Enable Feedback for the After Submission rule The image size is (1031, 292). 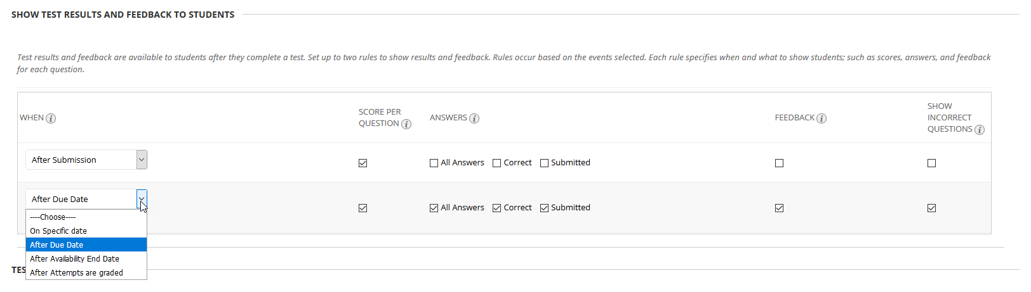tap(779, 163)
